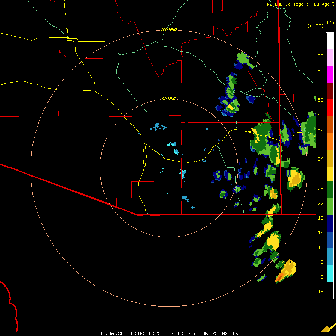Click the 22 legend value
Screen dimensions: 336x336
pos(321,203)
